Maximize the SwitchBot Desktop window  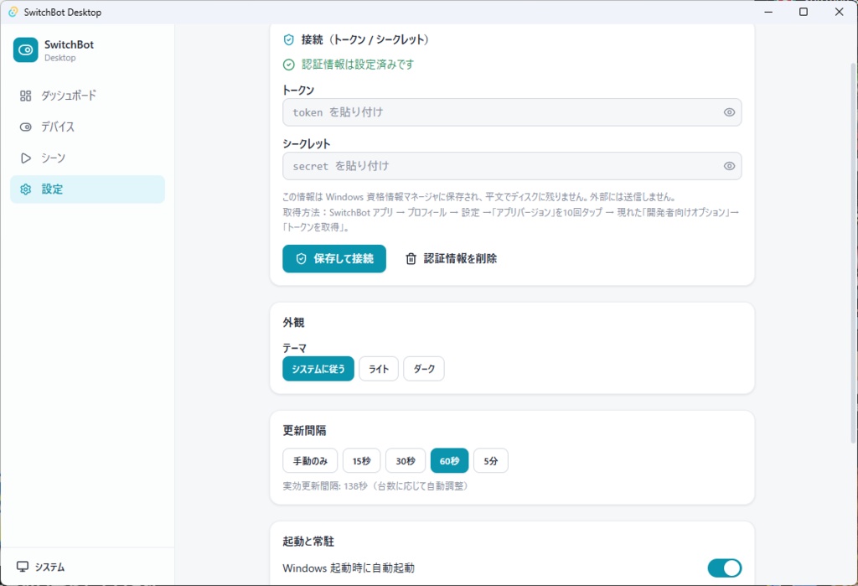pyautogui.click(x=804, y=12)
